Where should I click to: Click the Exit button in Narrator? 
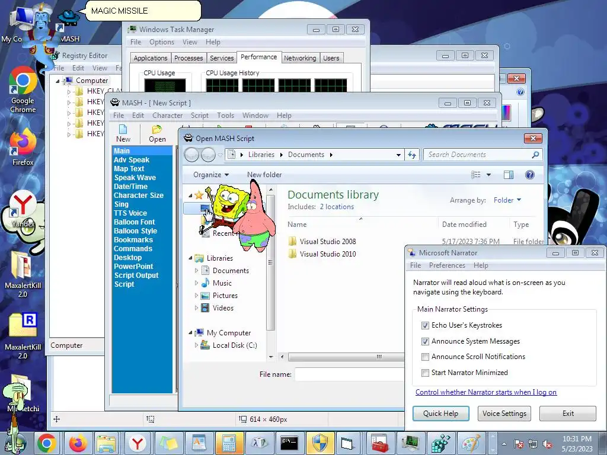pyautogui.click(x=568, y=413)
